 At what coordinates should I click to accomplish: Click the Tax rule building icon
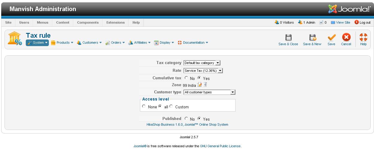point(15,39)
